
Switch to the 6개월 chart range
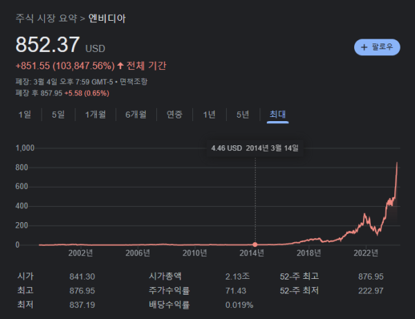pos(136,114)
